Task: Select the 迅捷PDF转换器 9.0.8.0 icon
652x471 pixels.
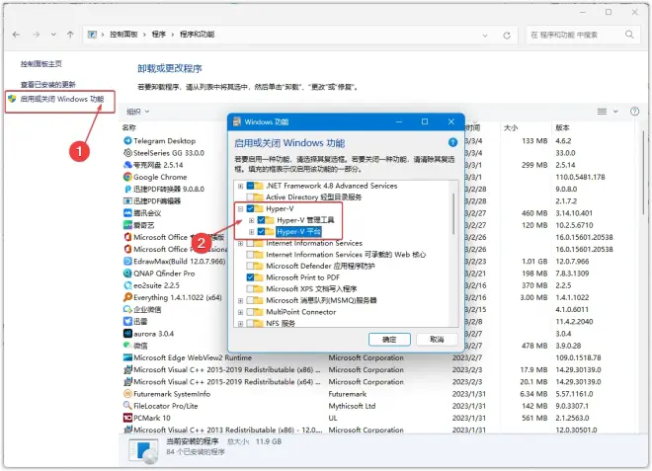Action: click(127, 190)
